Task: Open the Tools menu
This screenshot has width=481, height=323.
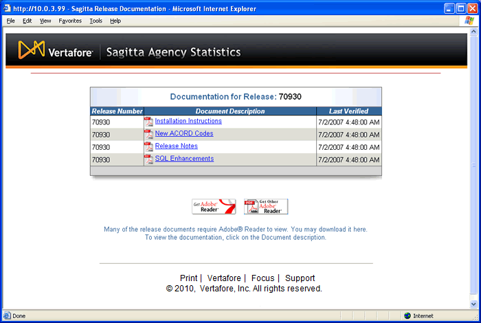Action: [96, 21]
